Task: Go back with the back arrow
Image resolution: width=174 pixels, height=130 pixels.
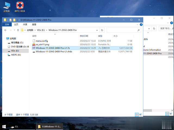Action: coord(5,30)
